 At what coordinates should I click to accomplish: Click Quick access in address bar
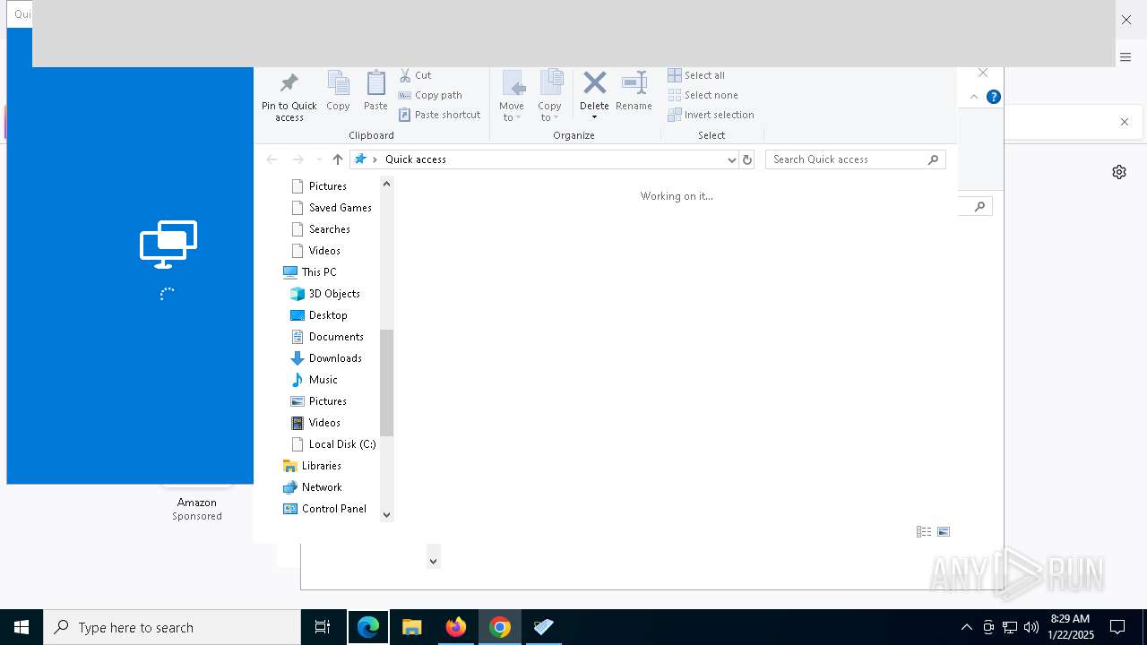click(416, 159)
